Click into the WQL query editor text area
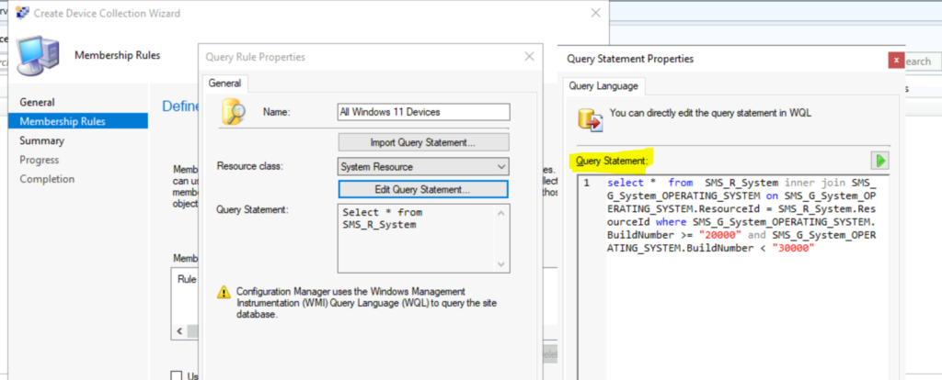942x380 pixels. click(733, 277)
